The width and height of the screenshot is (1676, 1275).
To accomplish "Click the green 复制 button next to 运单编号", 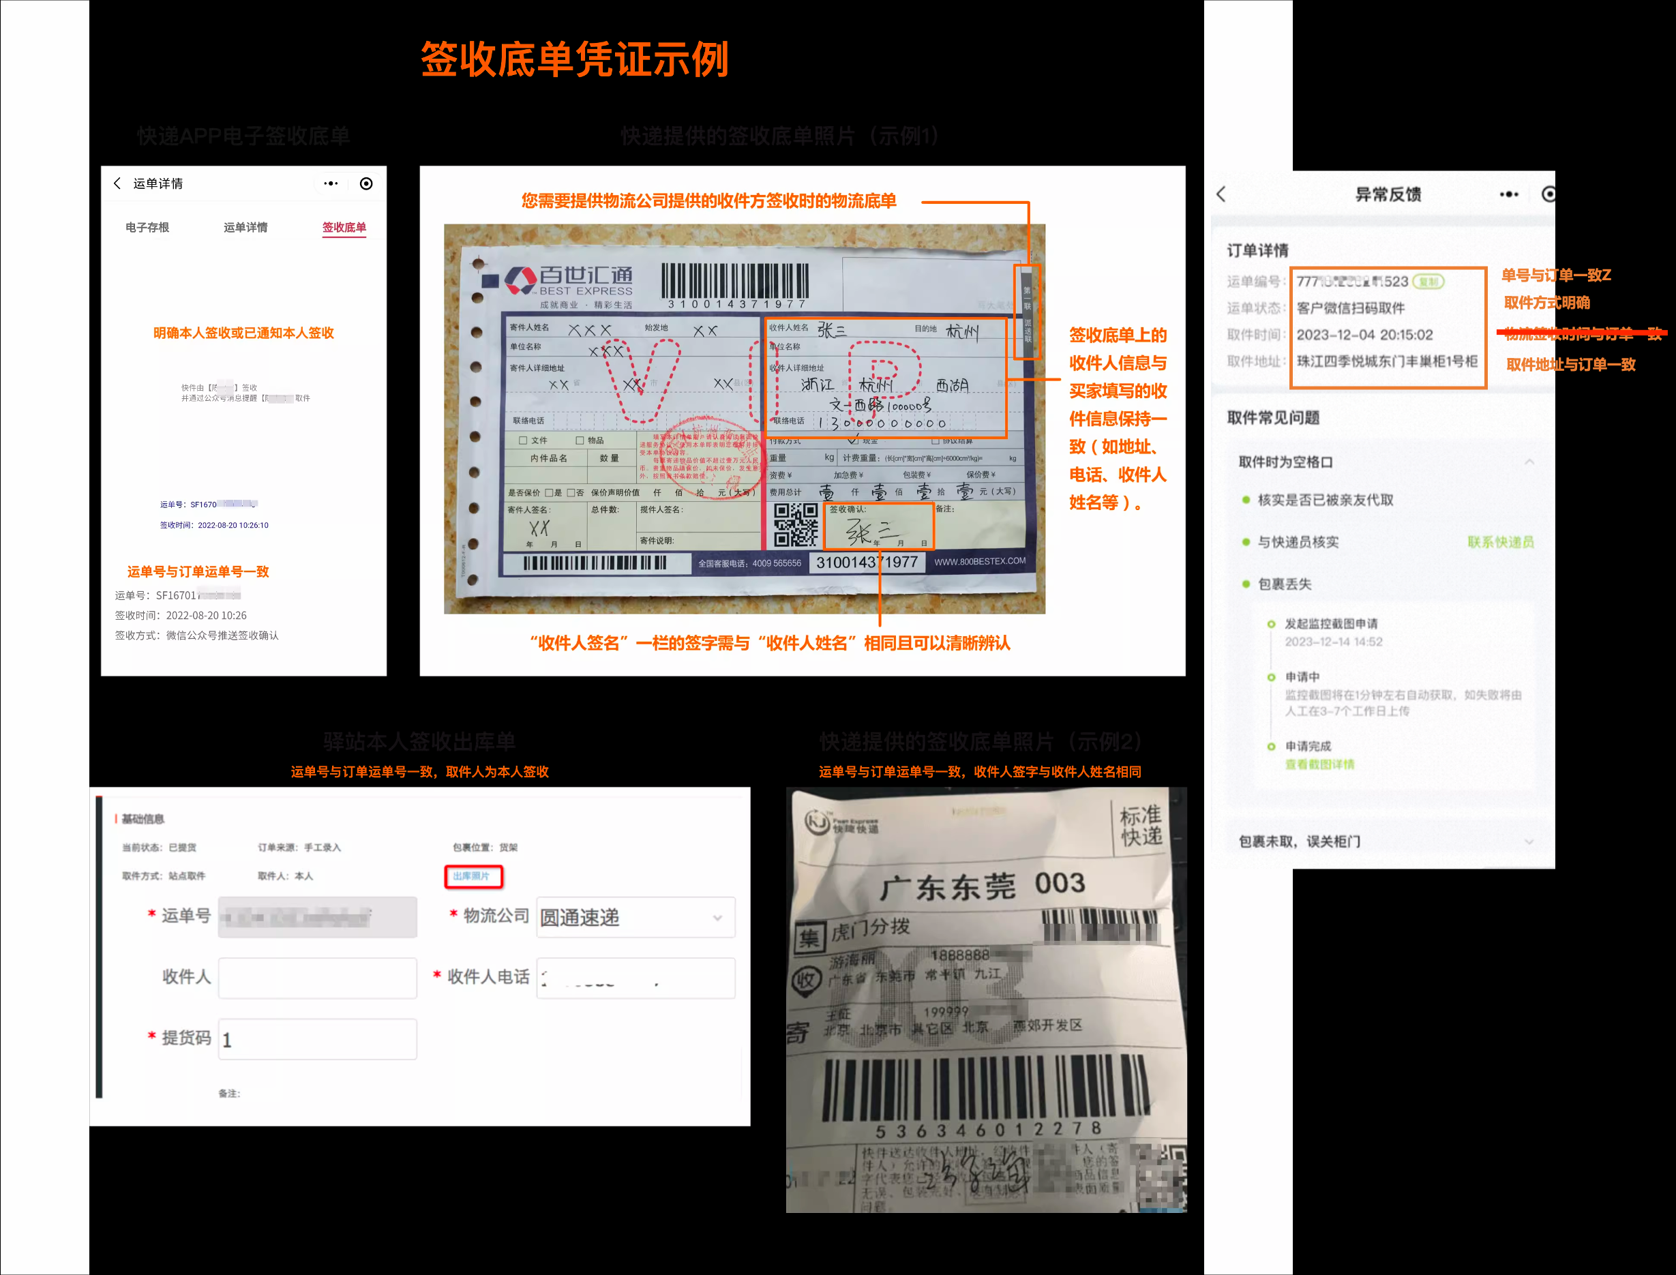I will click(1428, 282).
